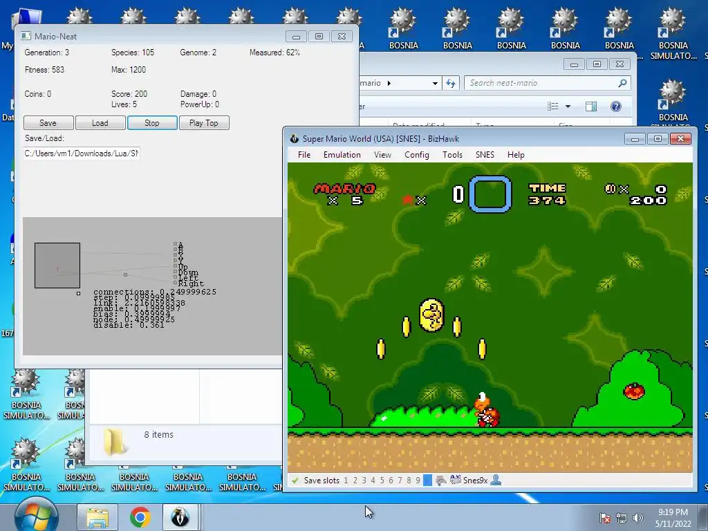
Task: Click the Species: 105 label
Action: (133, 53)
